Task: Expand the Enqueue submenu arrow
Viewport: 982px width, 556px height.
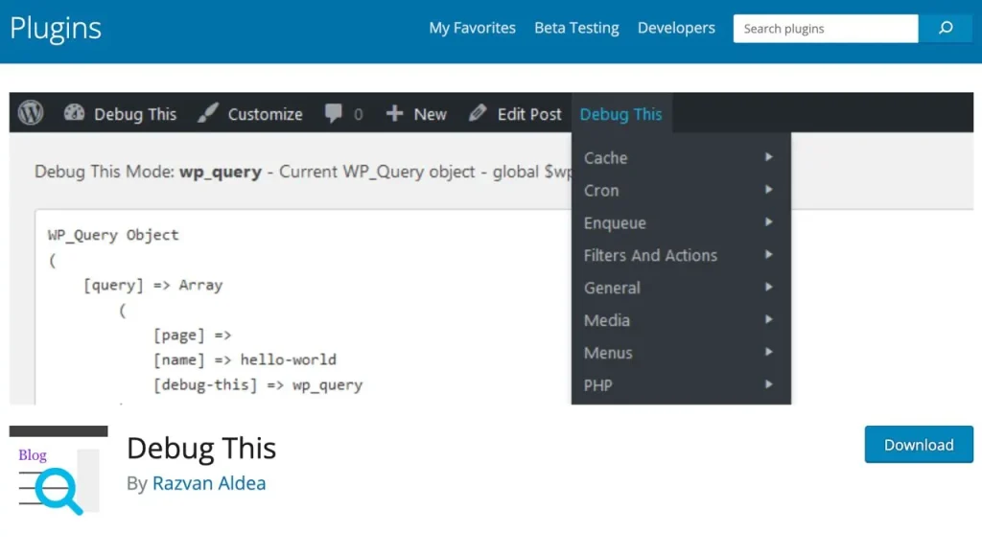Action: point(769,222)
